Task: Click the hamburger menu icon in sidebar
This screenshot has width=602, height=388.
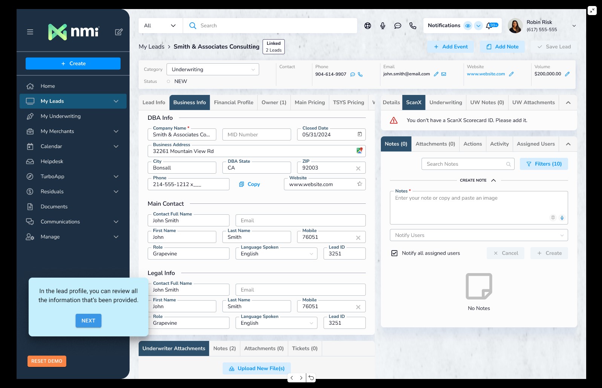Action: [x=30, y=32]
